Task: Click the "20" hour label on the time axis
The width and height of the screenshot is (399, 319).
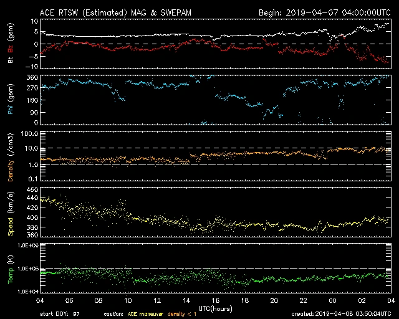Action: pos(274,301)
